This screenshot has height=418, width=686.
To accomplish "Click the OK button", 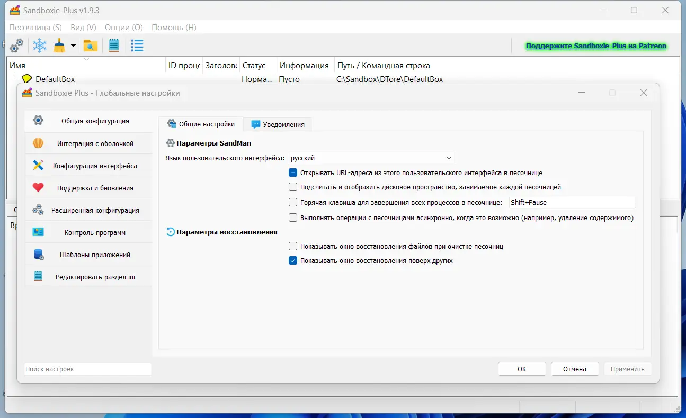I will 522,369.
